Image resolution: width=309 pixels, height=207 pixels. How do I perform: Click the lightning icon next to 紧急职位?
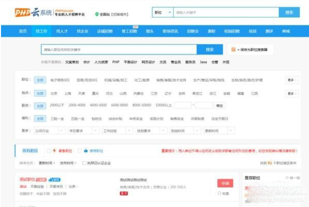[x=54, y=151]
